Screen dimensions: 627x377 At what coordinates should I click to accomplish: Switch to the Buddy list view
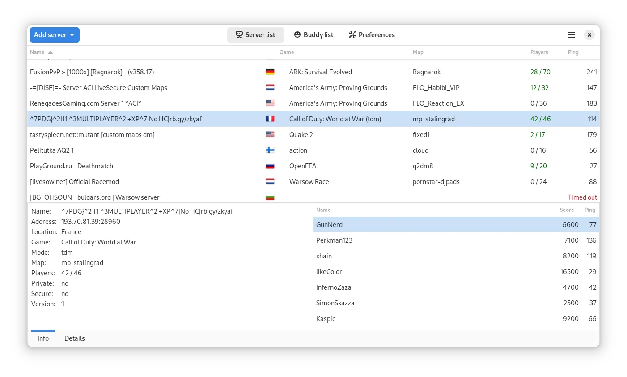click(313, 35)
